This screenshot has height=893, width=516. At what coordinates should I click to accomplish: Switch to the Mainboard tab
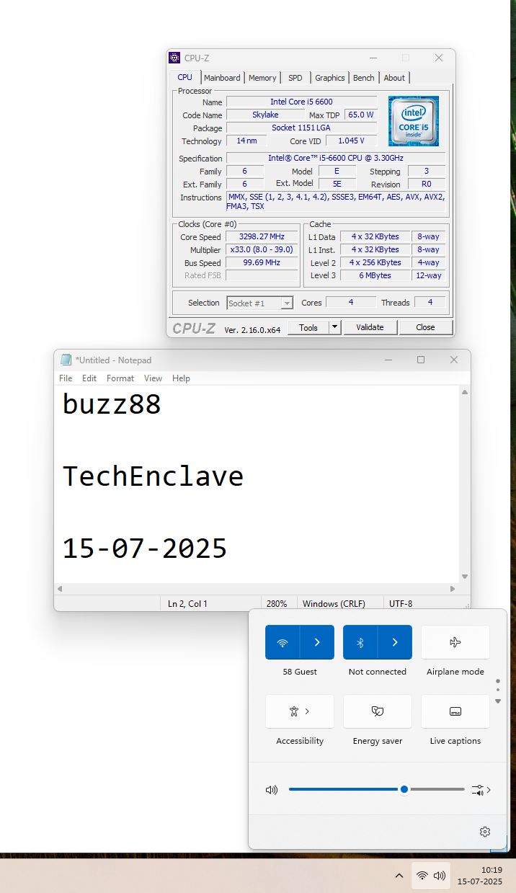point(222,78)
